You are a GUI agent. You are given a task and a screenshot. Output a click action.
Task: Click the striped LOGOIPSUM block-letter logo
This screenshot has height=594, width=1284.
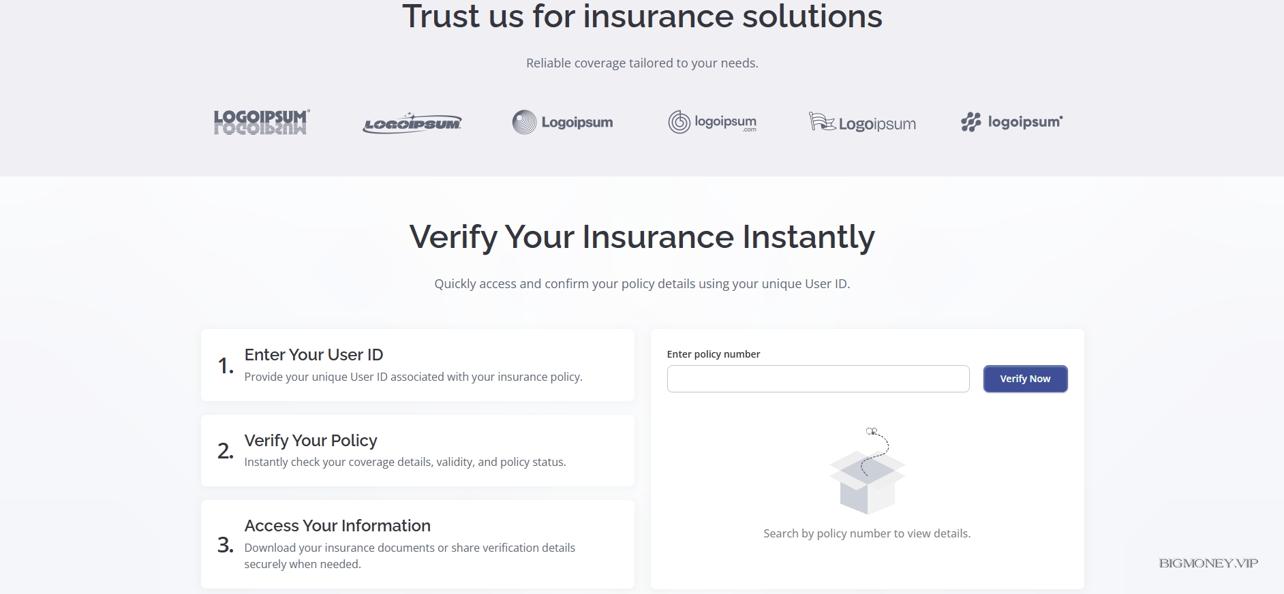pyautogui.click(x=261, y=122)
